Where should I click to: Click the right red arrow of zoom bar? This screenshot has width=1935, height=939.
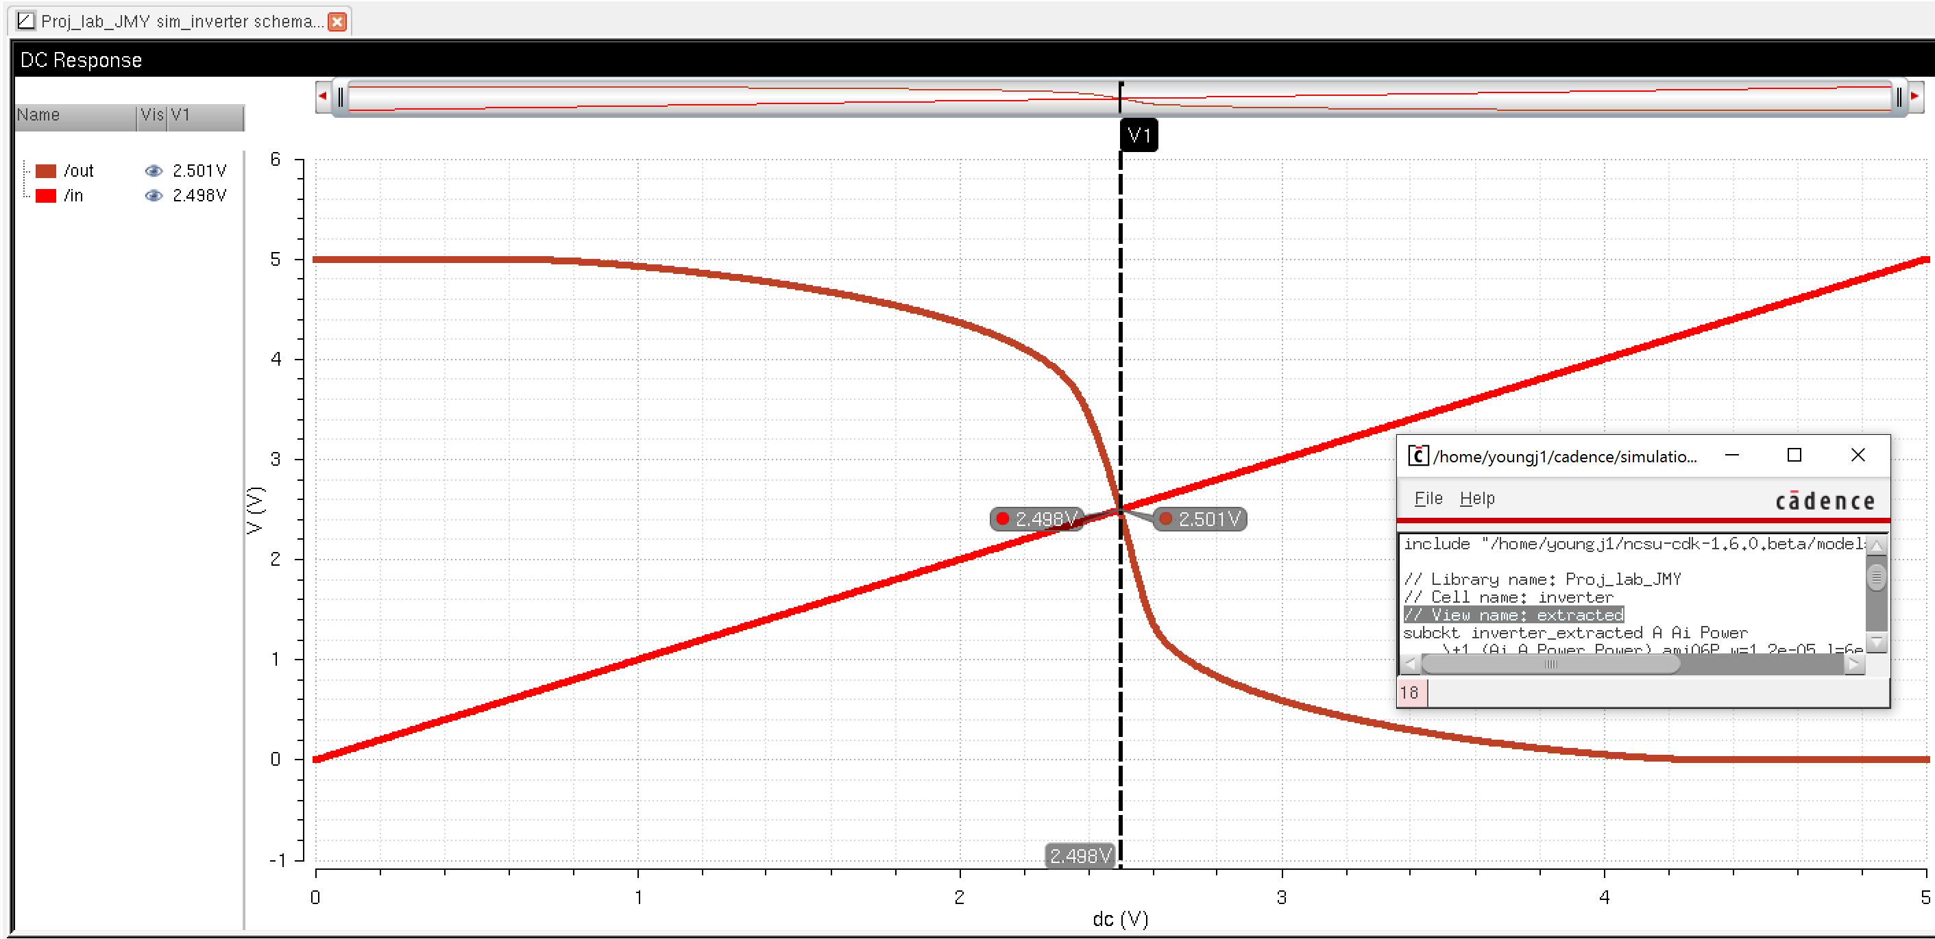1914,97
